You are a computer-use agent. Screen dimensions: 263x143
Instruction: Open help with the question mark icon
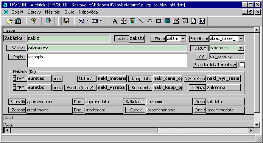click(34, 21)
